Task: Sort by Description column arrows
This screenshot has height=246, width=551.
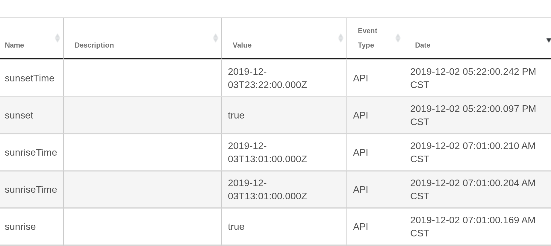Action: (x=215, y=38)
